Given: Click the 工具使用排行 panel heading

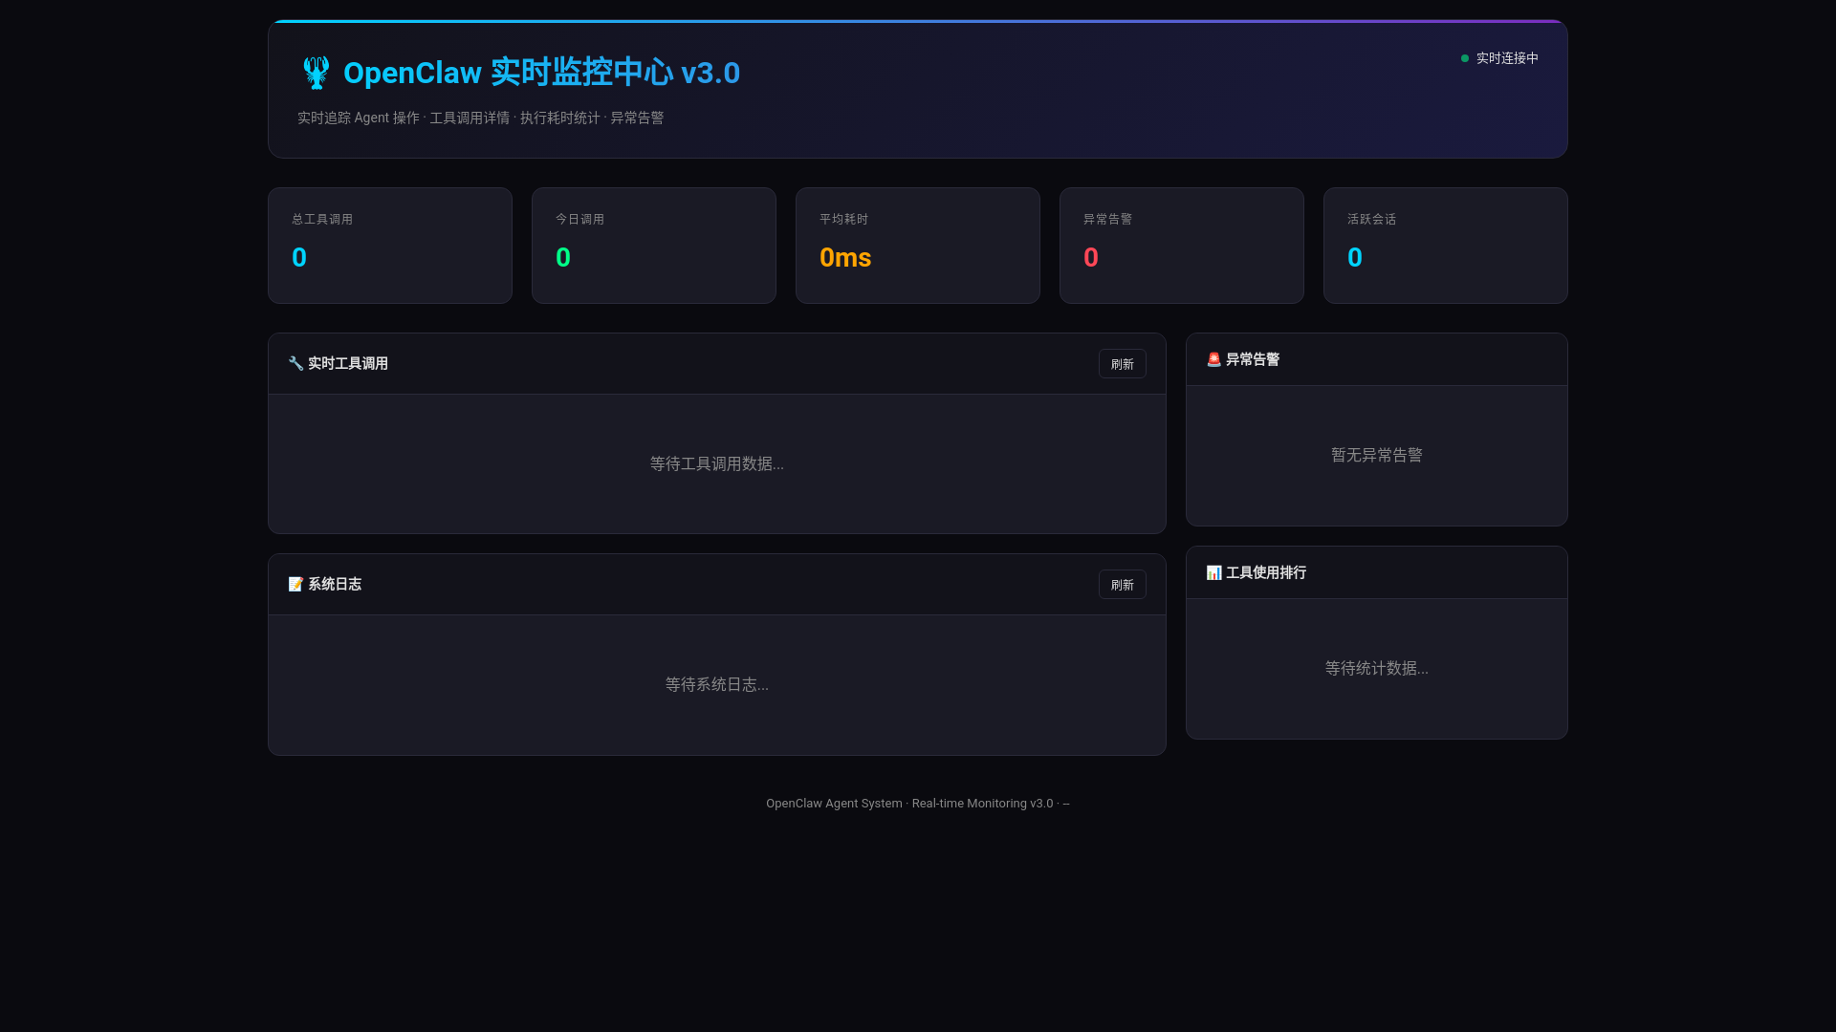Looking at the screenshot, I should pyautogui.click(x=1266, y=572).
